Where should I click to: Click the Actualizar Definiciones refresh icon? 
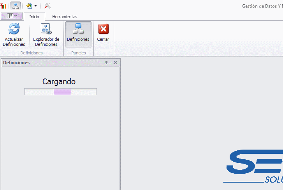14,30
